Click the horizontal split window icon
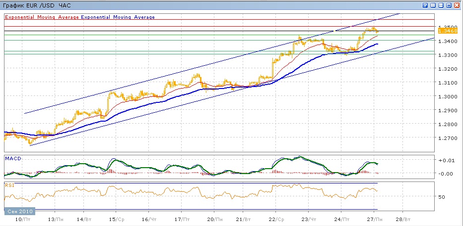Viewport: 463px width, 226px height. click(441, 4)
